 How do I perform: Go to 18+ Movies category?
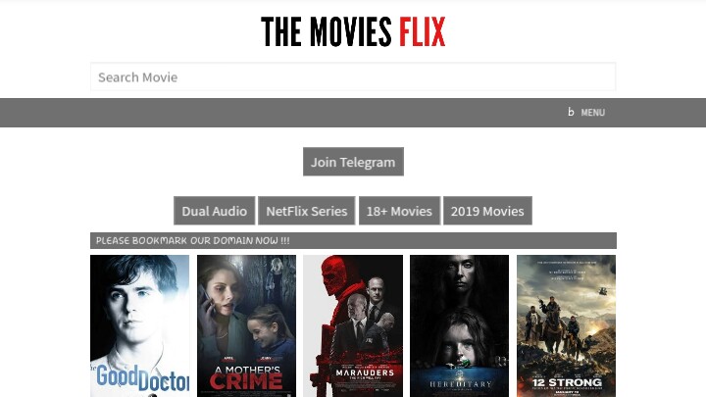coord(399,211)
